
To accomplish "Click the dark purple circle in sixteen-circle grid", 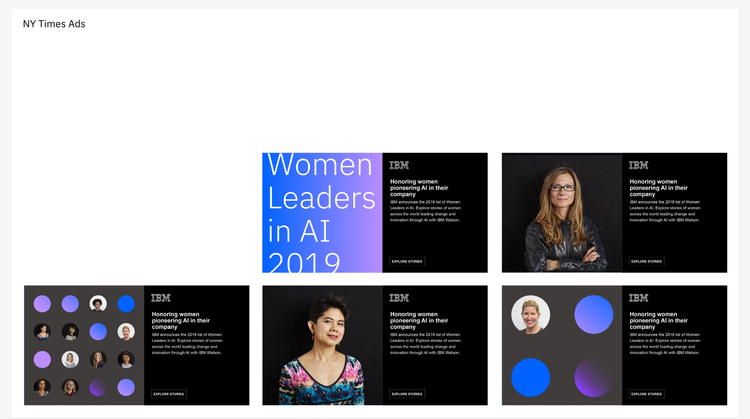I will tap(98, 387).
